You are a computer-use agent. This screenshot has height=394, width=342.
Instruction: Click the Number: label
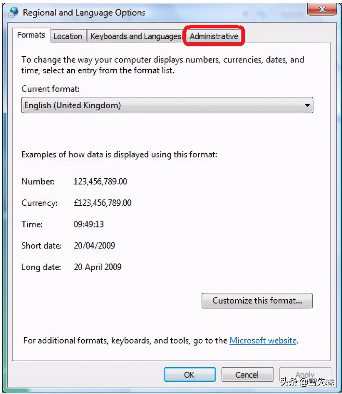click(38, 181)
